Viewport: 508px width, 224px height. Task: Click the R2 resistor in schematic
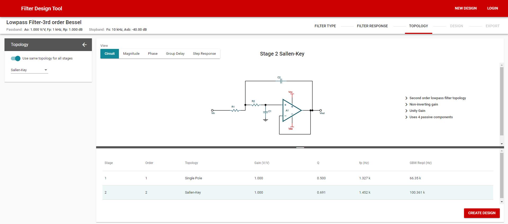click(x=255, y=105)
